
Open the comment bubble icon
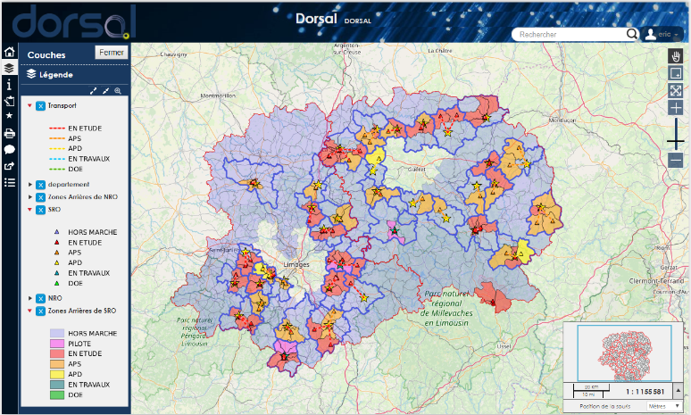pyautogui.click(x=9, y=149)
